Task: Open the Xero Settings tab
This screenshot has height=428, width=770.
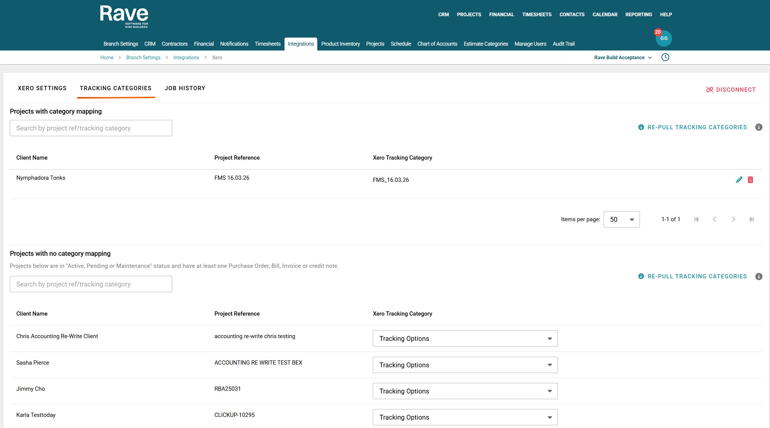Action: 42,88
